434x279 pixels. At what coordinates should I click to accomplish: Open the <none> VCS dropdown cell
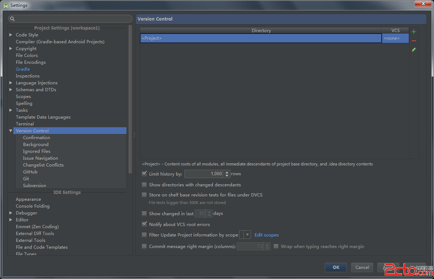(x=395, y=38)
